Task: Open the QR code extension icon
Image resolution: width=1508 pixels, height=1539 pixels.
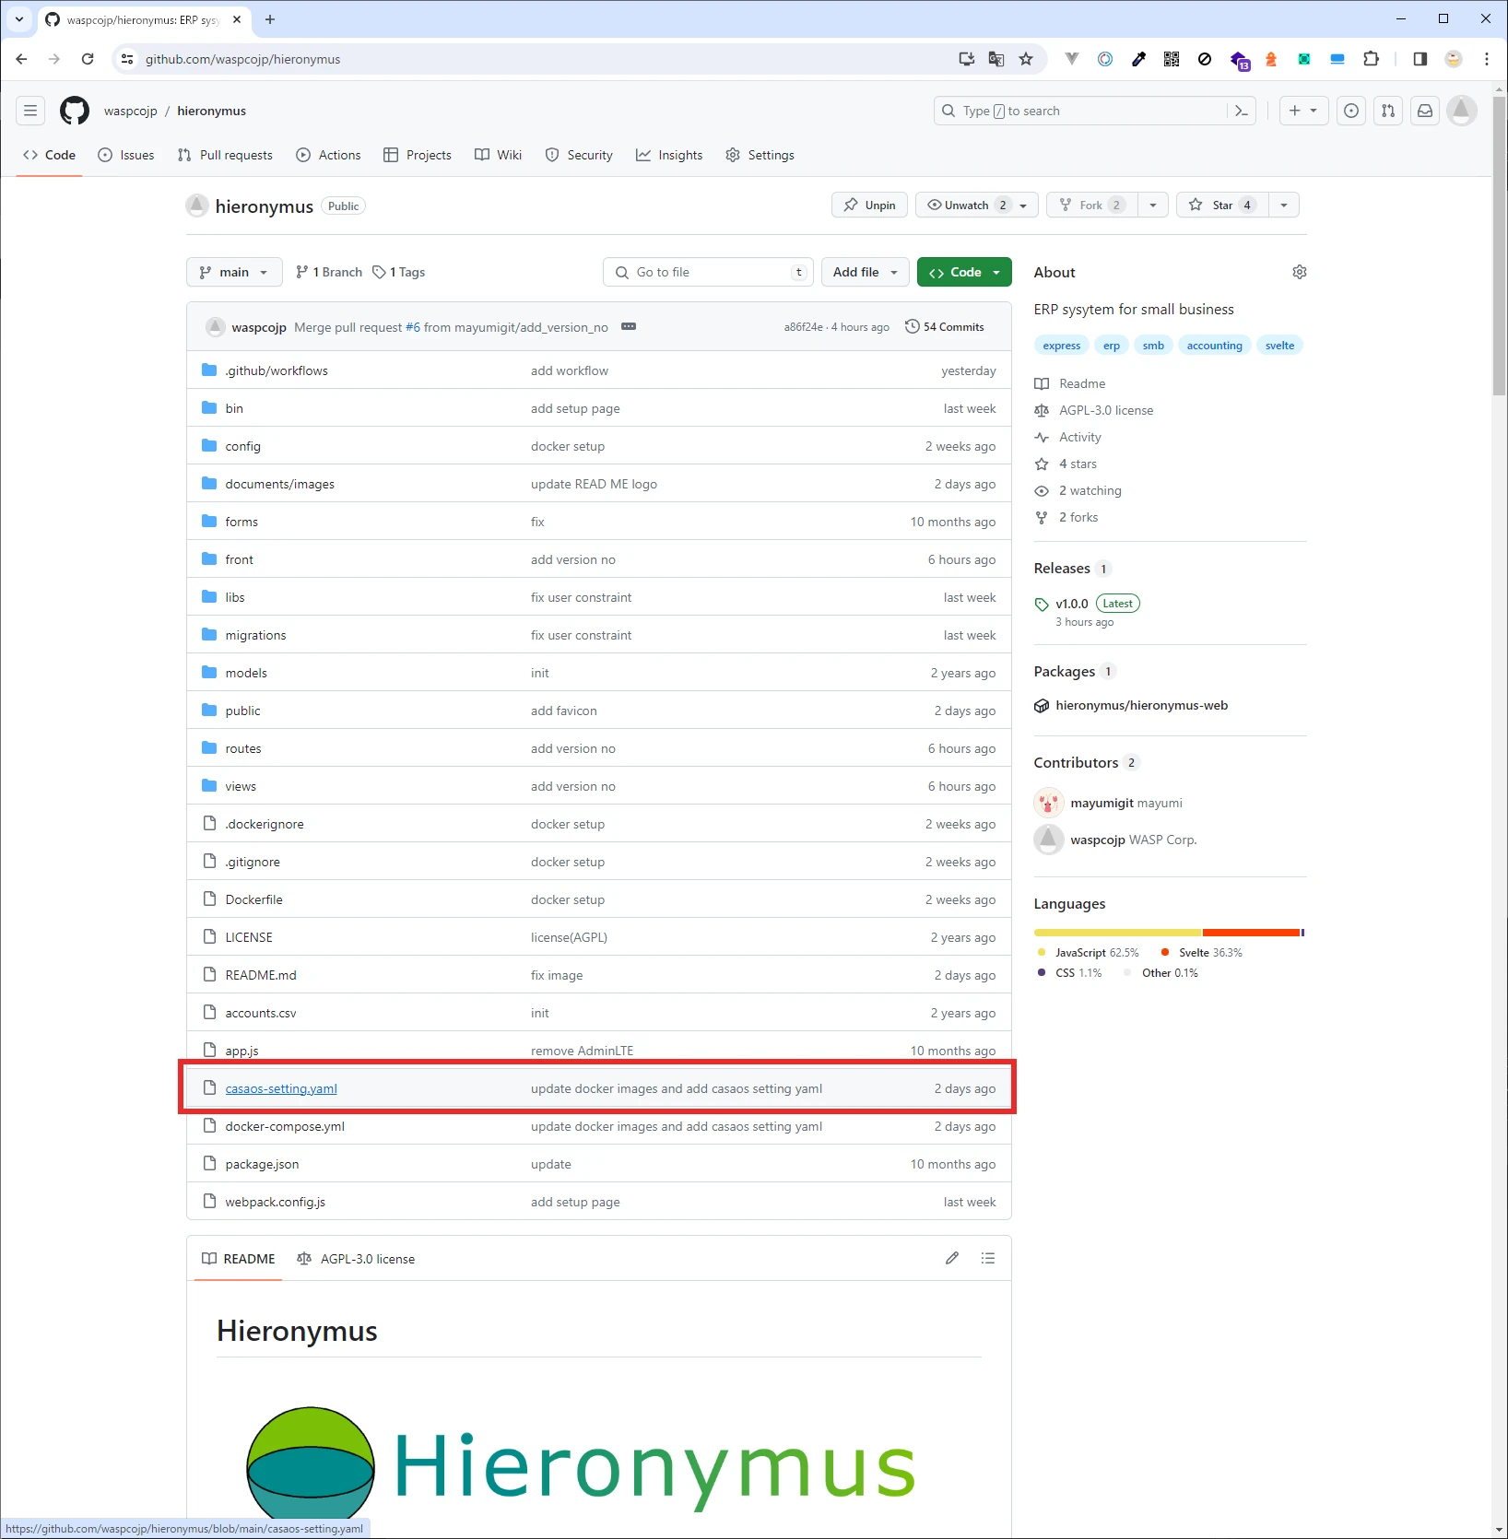Action: pyautogui.click(x=1172, y=59)
